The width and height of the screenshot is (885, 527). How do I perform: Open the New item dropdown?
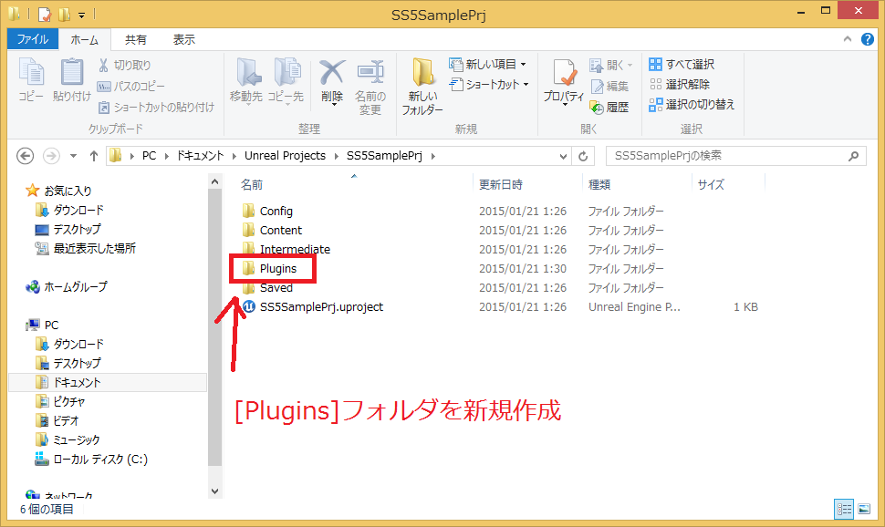[x=488, y=65]
